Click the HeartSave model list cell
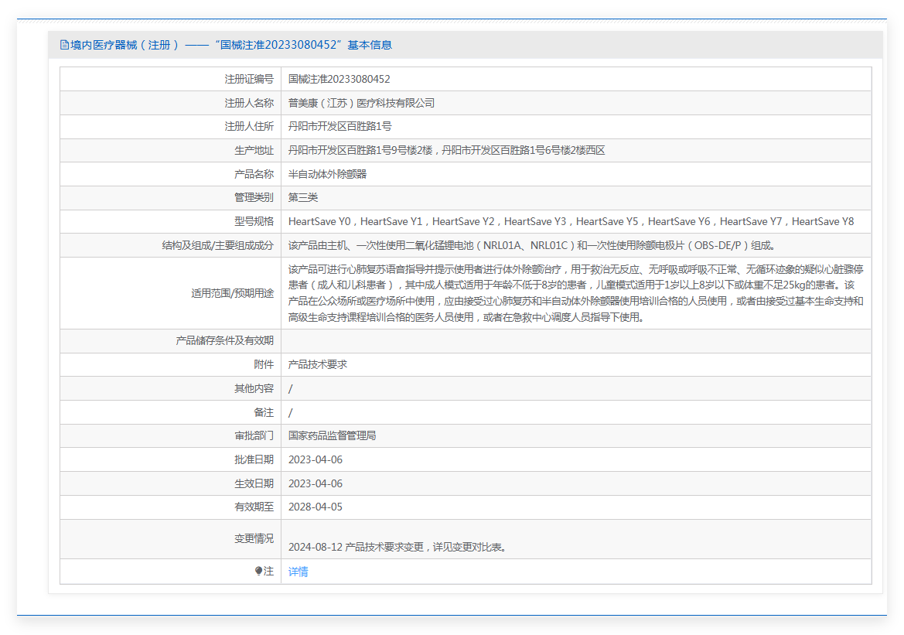The image size is (904, 635). (x=571, y=221)
